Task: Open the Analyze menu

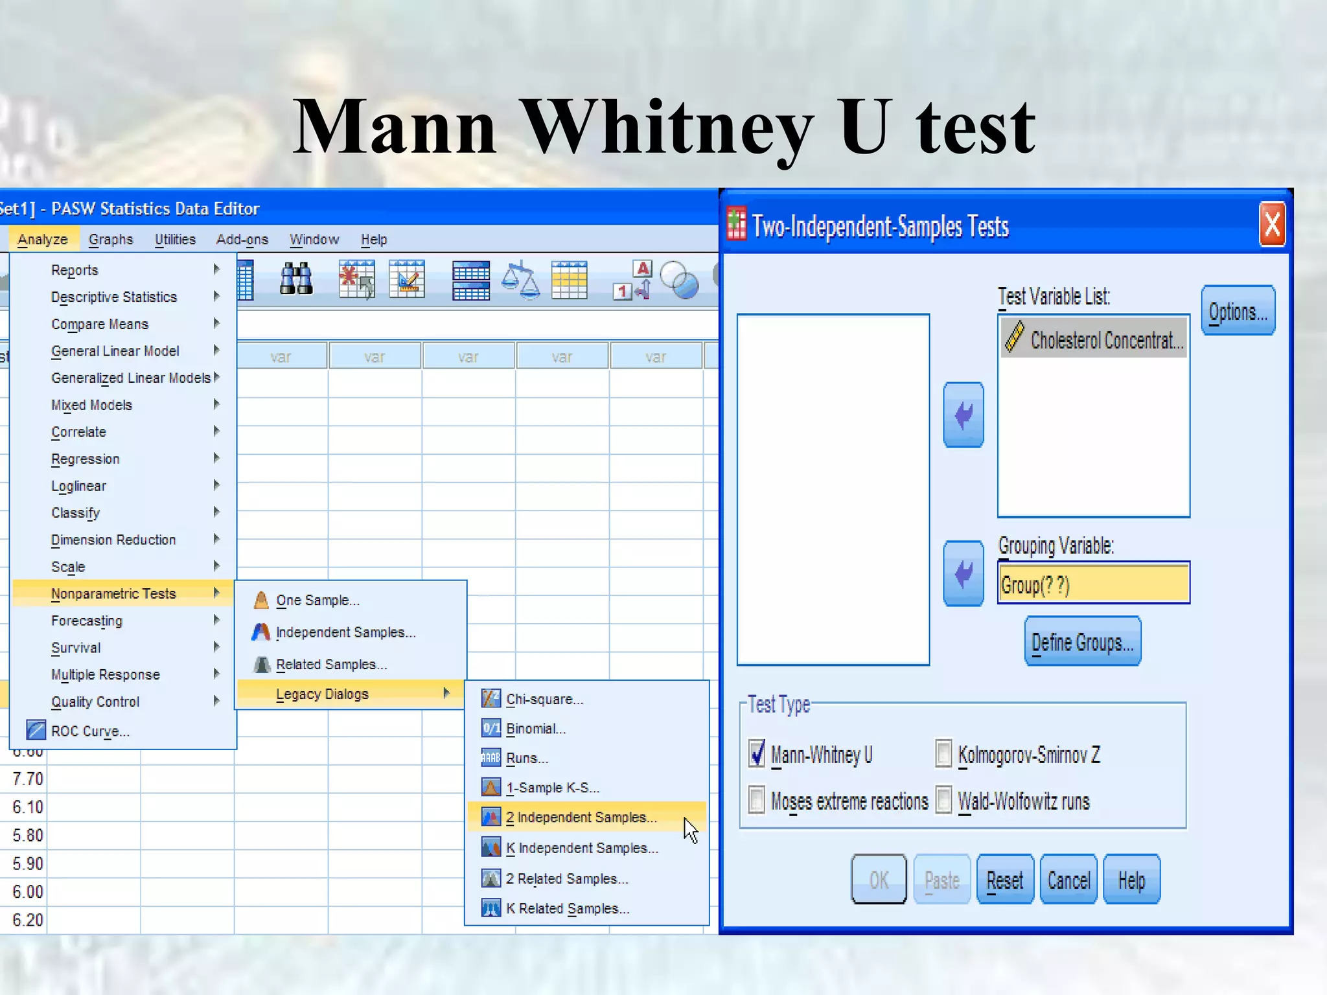Action: tap(43, 239)
